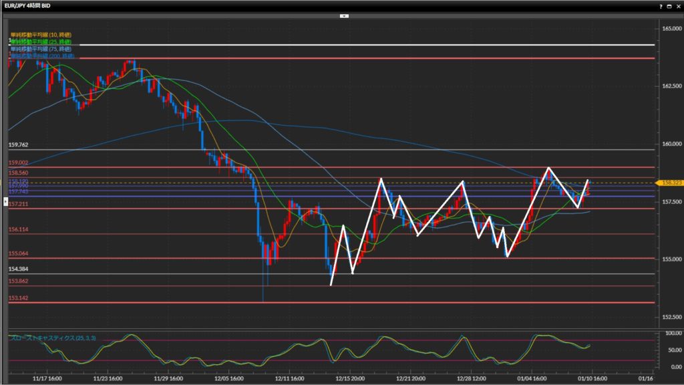Open the 単純移動平均線 (75, 終値) indicator settings

(41, 49)
